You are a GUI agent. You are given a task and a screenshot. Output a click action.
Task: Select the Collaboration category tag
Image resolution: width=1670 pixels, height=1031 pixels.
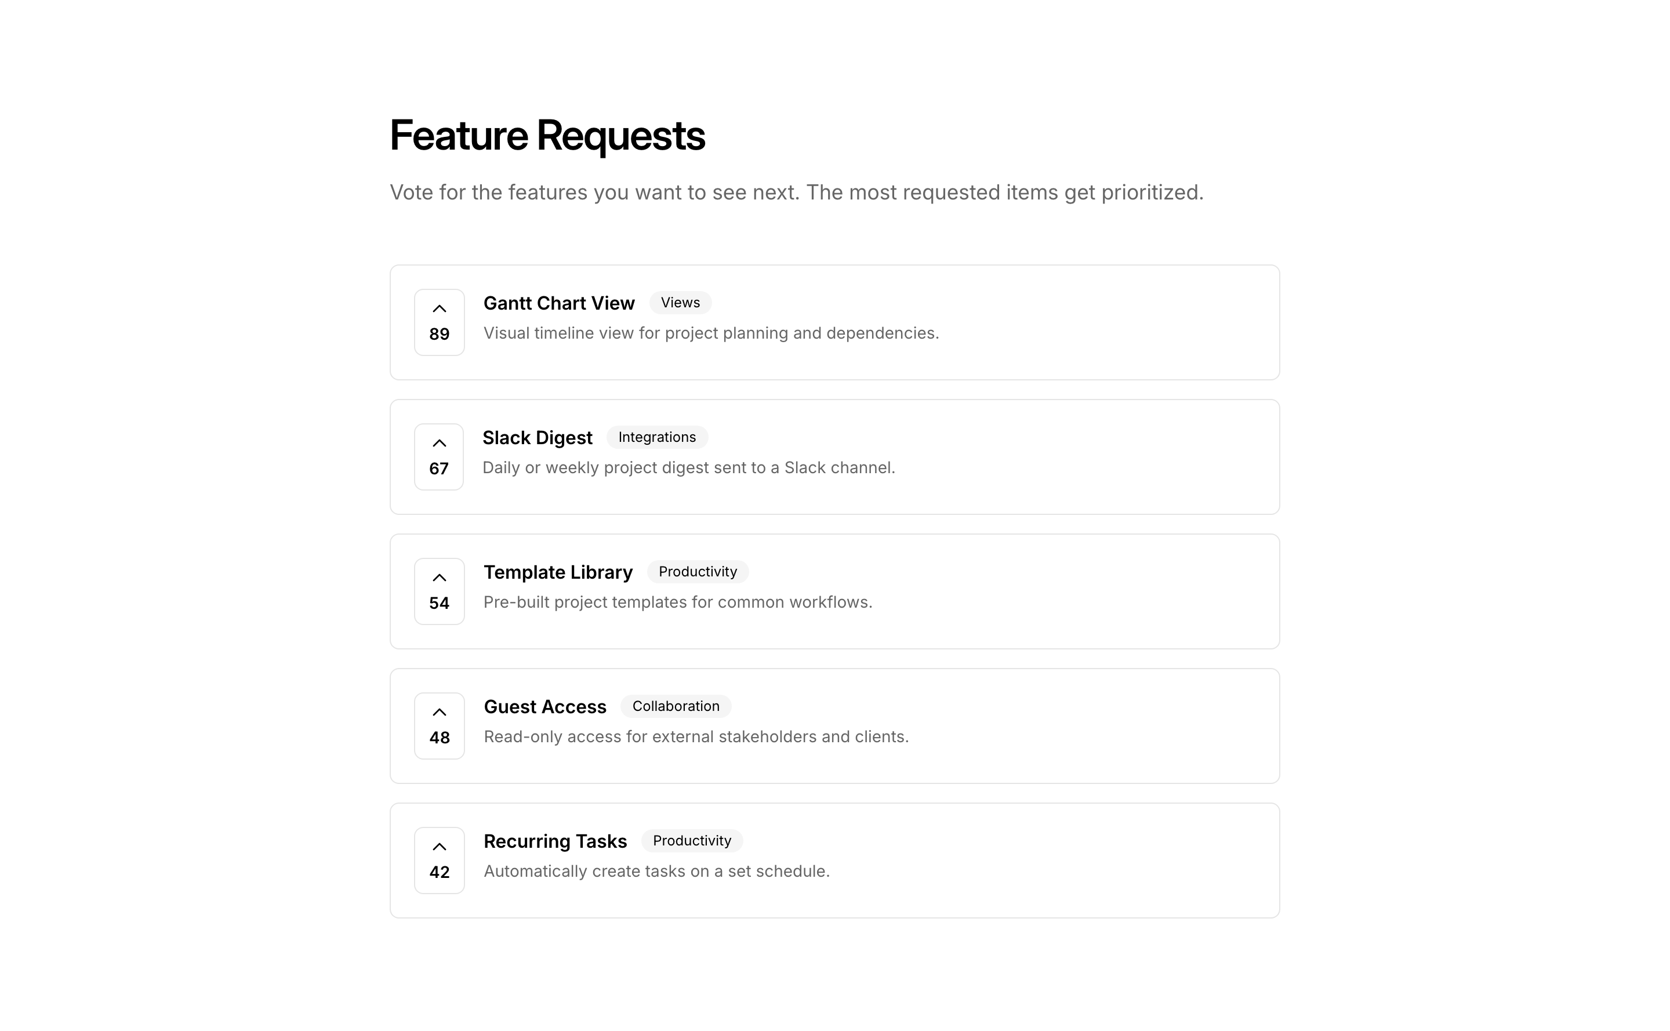pos(675,706)
